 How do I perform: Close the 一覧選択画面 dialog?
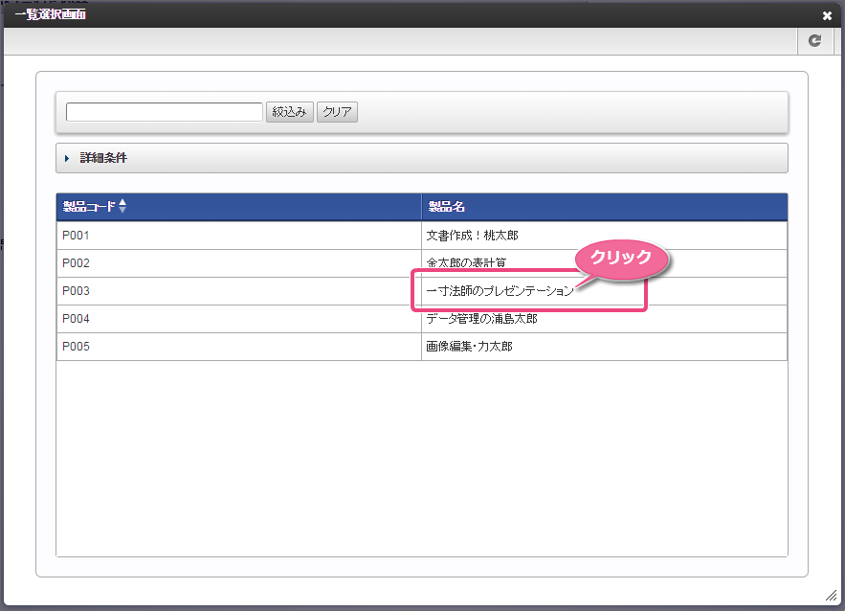coord(827,15)
